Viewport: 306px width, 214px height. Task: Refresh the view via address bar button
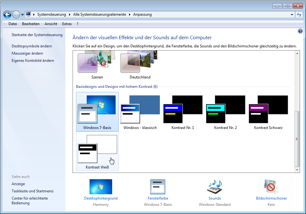[x=299, y=15]
